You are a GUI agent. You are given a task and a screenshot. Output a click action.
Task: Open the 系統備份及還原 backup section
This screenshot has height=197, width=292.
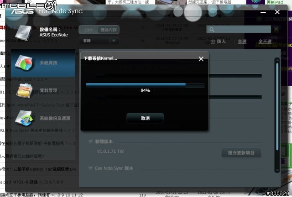(x=43, y=118)
